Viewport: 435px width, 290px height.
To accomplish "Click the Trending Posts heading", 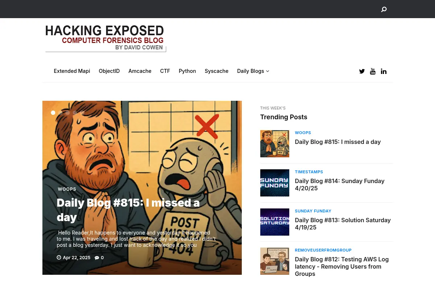I will (x=283, y=117).
